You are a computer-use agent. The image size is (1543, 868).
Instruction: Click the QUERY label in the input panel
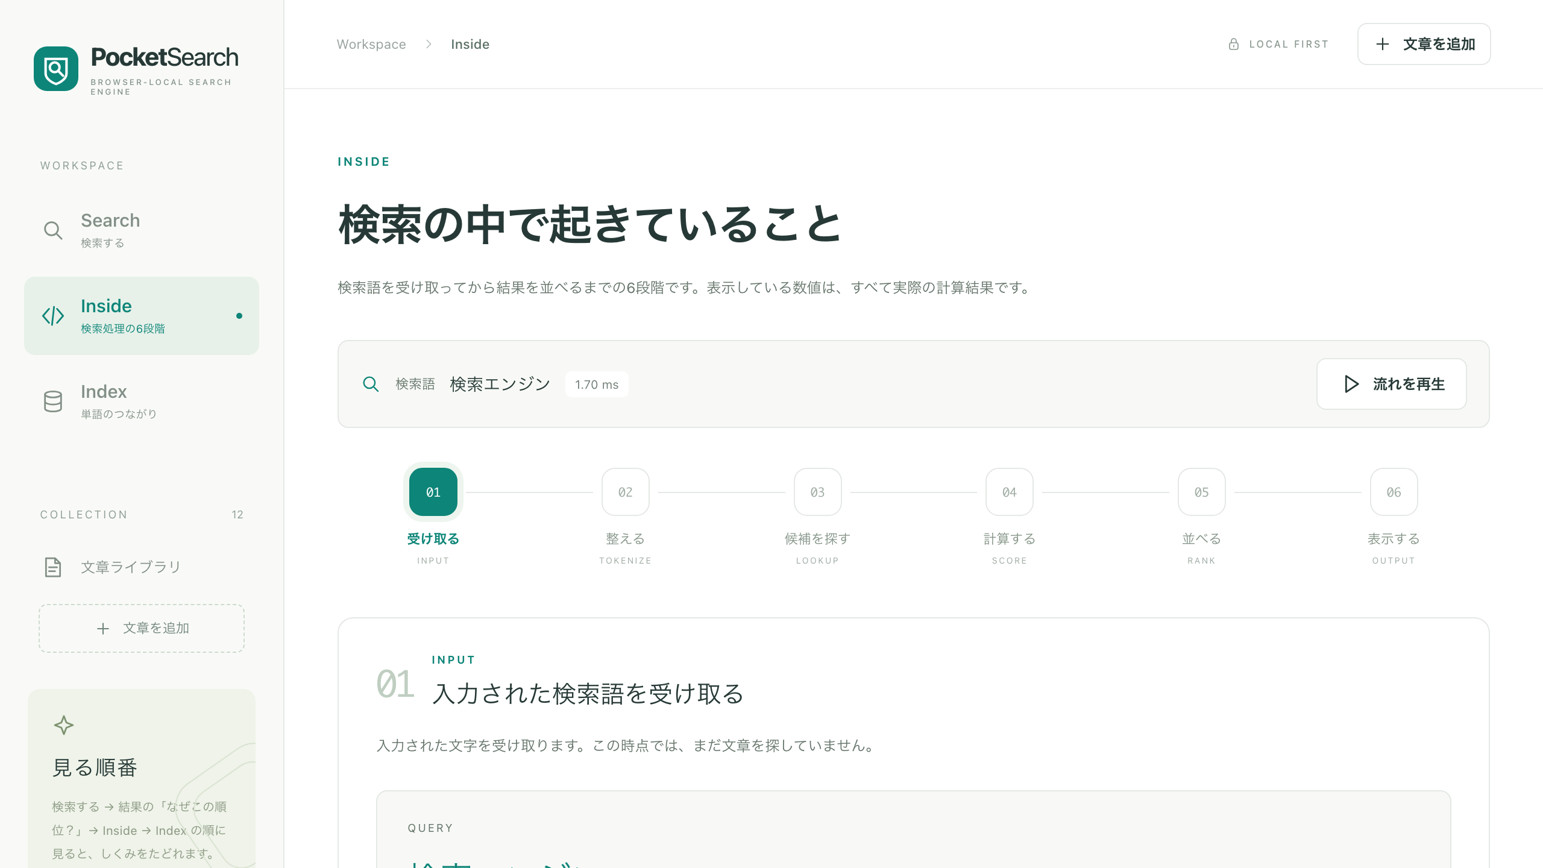tap(430, 828)
